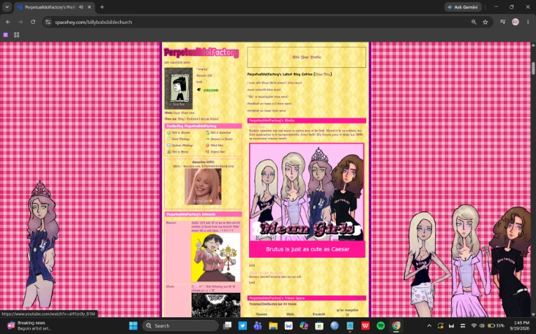Image resolution: width=536 pixels, height=334 pixels.
Task: Open Microsoft Teams from the taskbar
Action: (x=257, y=326)
